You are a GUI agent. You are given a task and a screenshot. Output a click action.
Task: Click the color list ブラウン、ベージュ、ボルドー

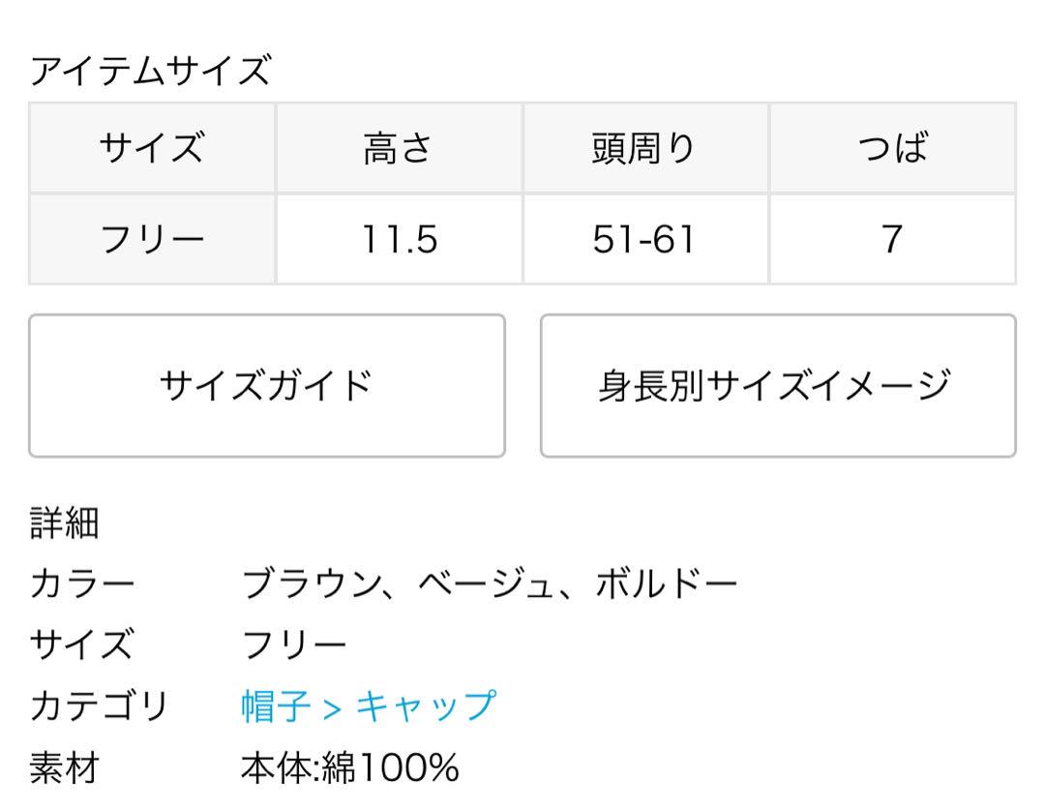click(490, 584)
